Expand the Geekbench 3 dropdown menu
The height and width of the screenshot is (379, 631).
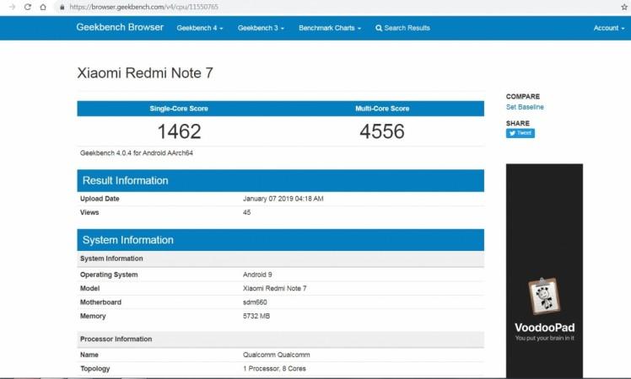260,28
